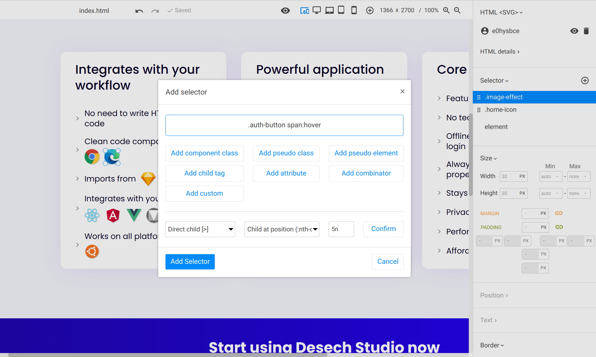Screen dimensions: 596x357
Task: Open the Child at position dropdown
Action: click(282, 229)
